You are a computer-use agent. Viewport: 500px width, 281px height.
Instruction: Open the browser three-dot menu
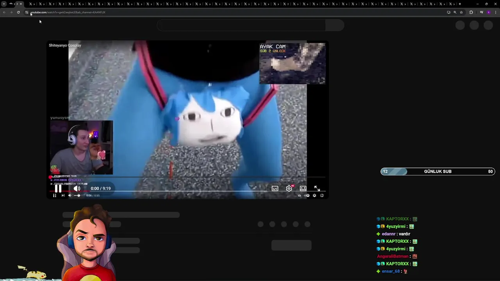pos(496,12)
